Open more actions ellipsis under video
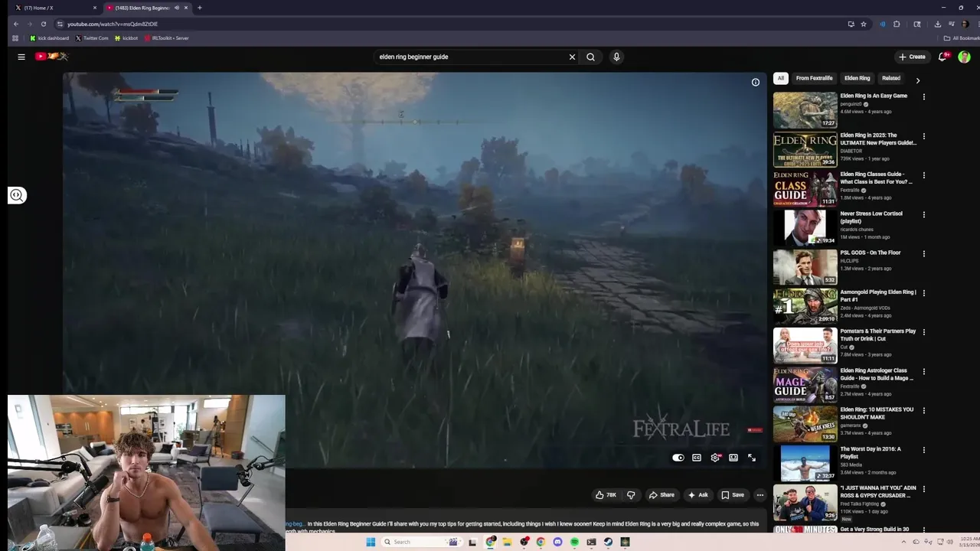Screen dimensions: 980x551 click(759, 495)
